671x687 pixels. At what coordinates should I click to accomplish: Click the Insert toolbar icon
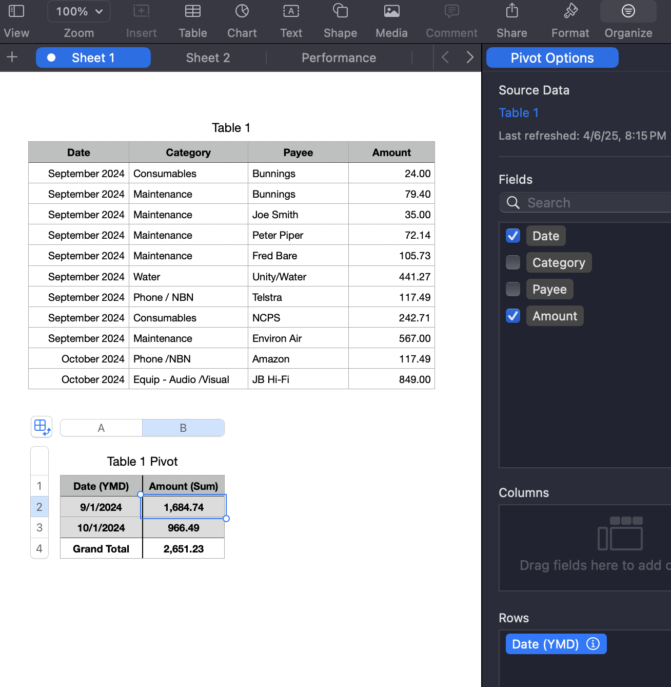tap(141, 11)
